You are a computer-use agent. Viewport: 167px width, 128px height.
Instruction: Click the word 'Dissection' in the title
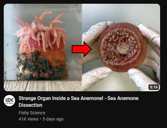pyautogui.click(x=30, y=105)
